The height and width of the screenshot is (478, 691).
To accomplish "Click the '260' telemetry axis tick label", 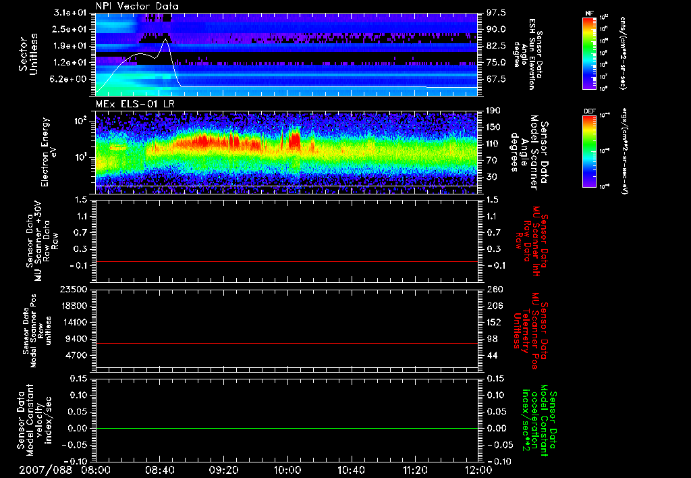I will point(493,290).
